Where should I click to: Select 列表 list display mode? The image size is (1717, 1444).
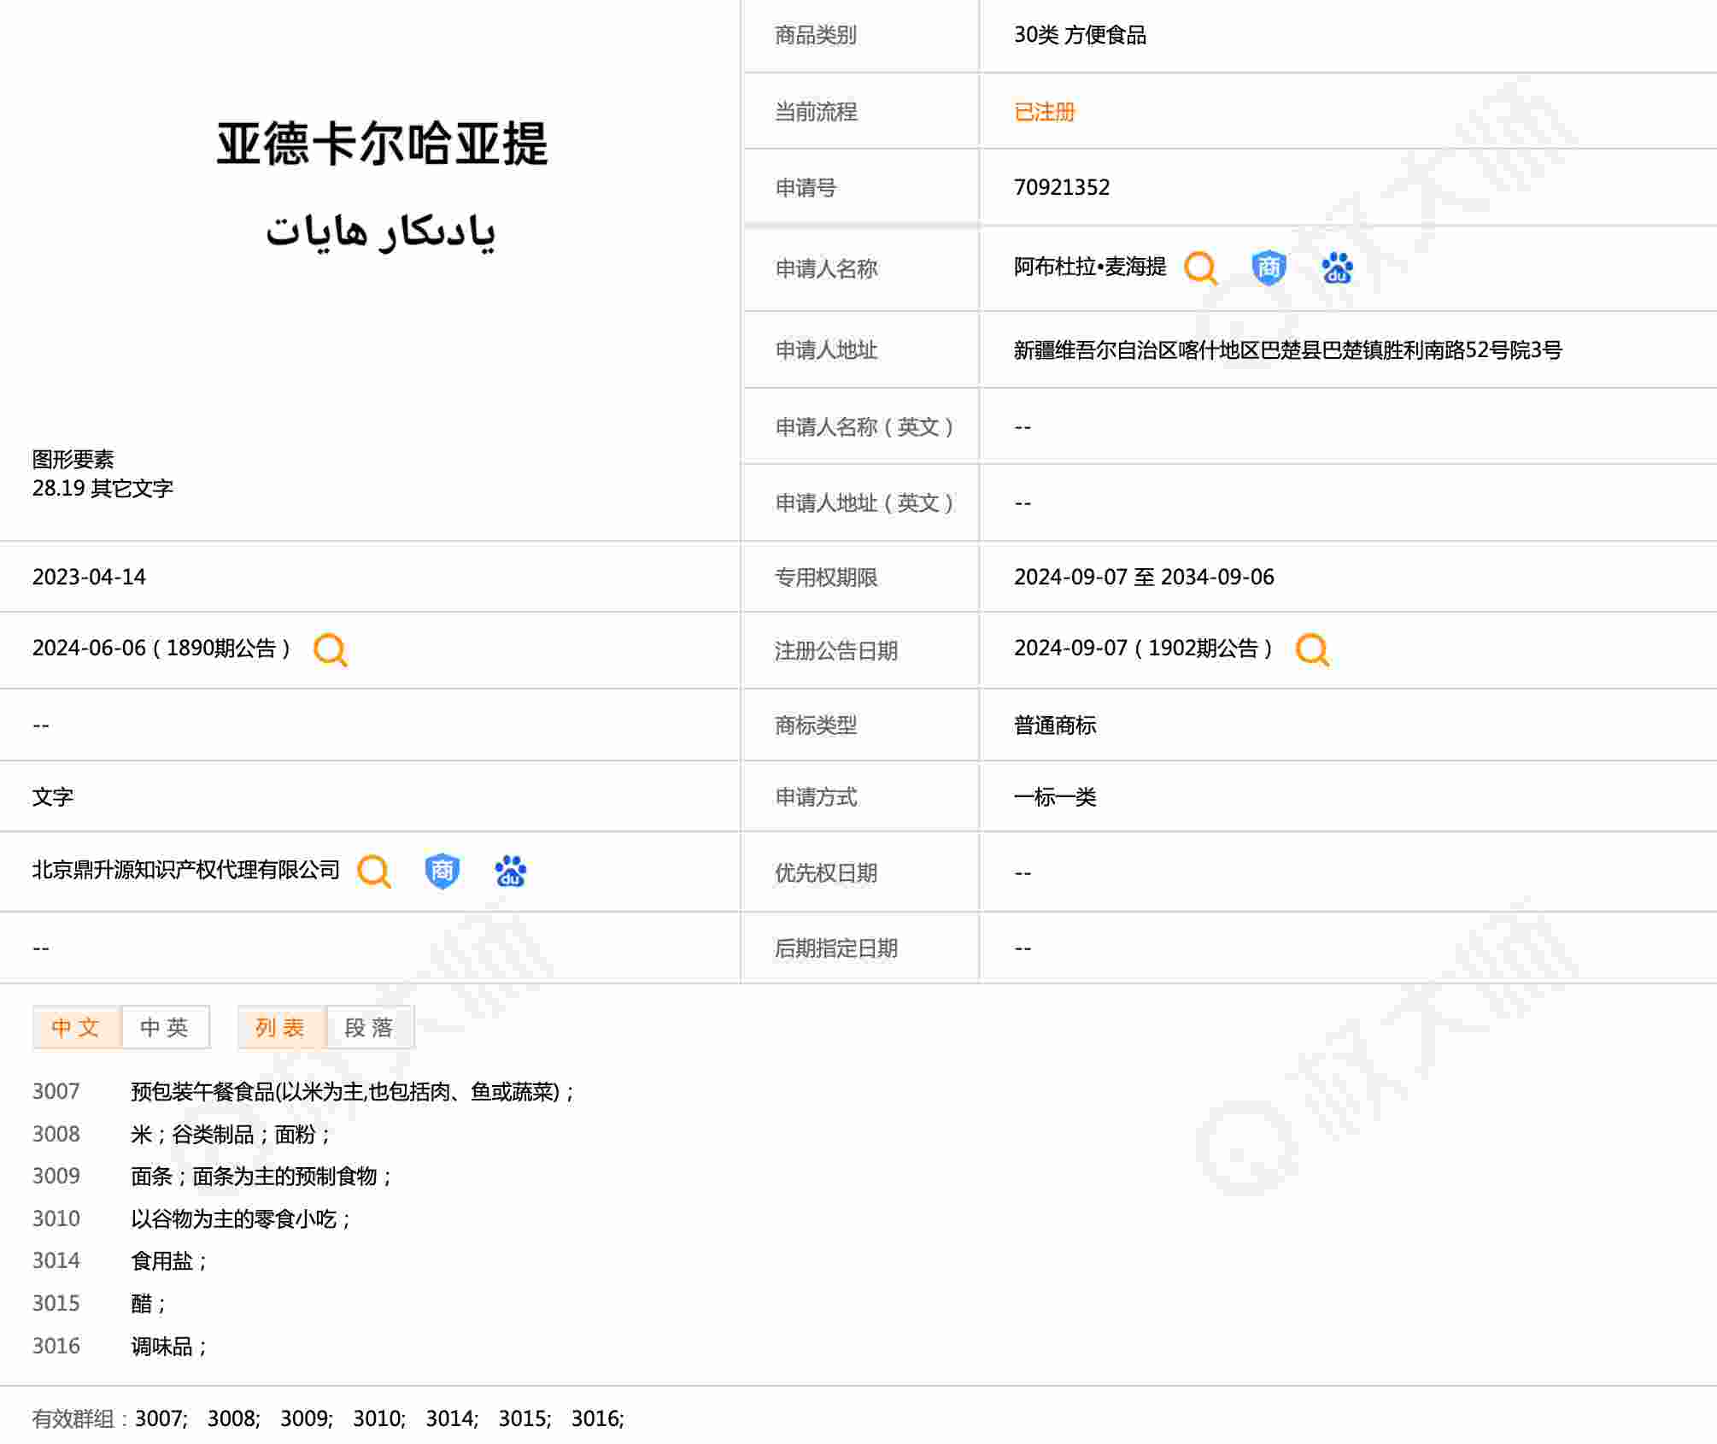281,1027
